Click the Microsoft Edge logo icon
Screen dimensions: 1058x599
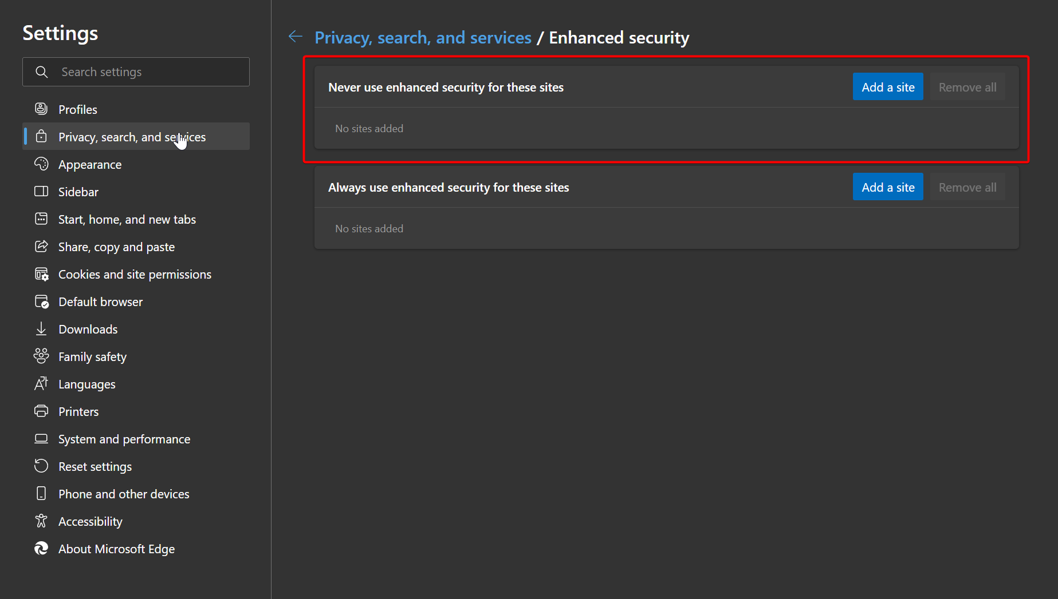coord(41,549)
